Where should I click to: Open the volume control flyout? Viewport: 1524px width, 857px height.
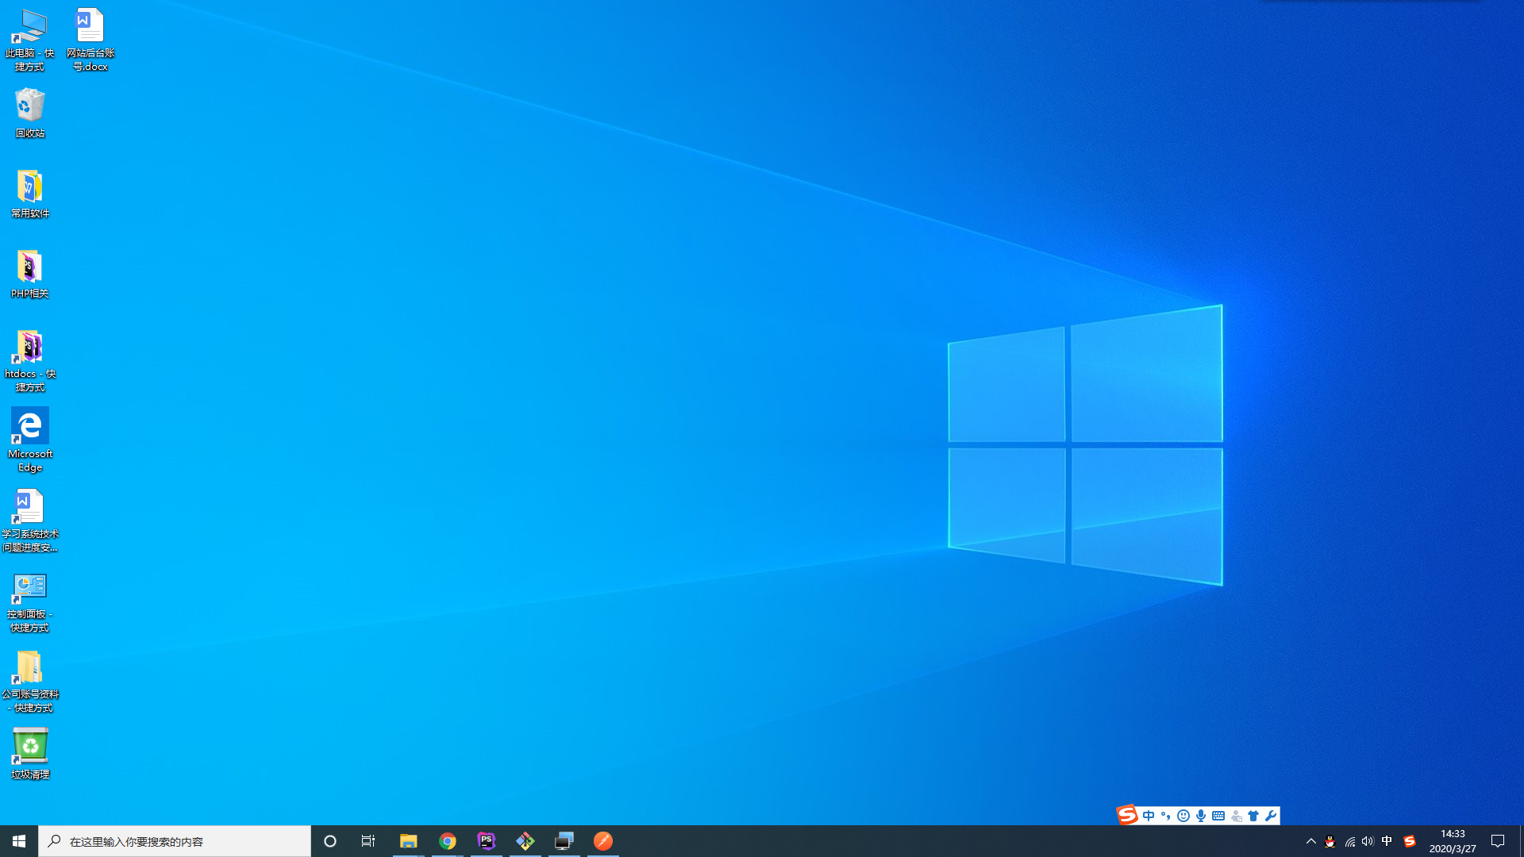point(1367,841)
